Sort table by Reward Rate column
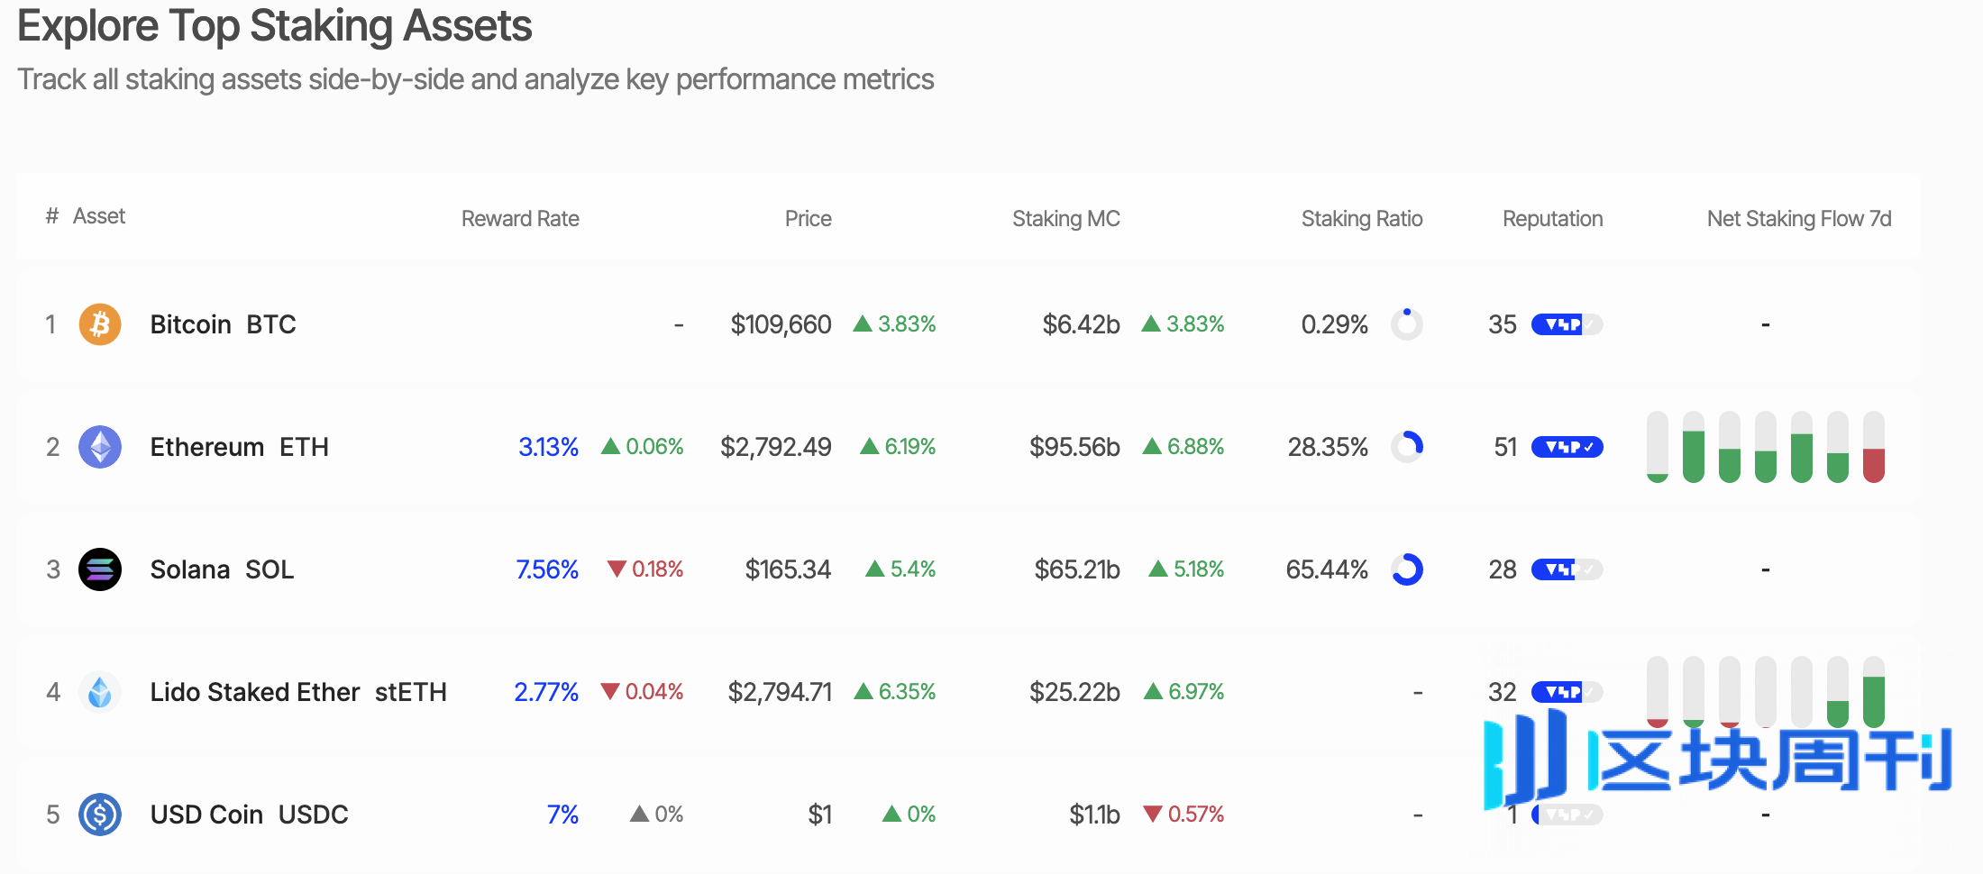 (520, 219)
